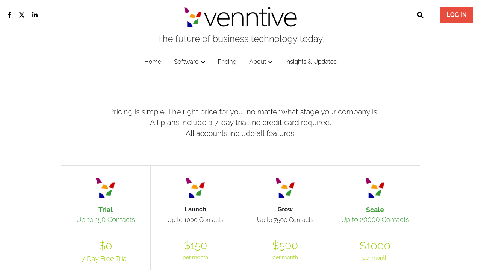This screenshot has width=481, height=270.
Task: Expand the Software dropdown menu
Action: pyautogui.click(x=189, y=62)
